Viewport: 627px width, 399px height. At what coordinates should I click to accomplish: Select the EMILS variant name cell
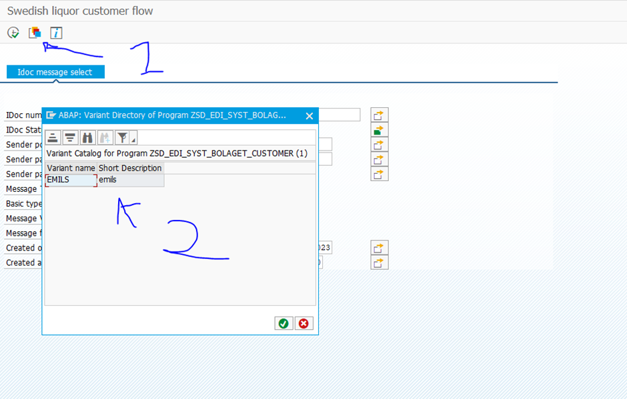[x=71, y=180]
